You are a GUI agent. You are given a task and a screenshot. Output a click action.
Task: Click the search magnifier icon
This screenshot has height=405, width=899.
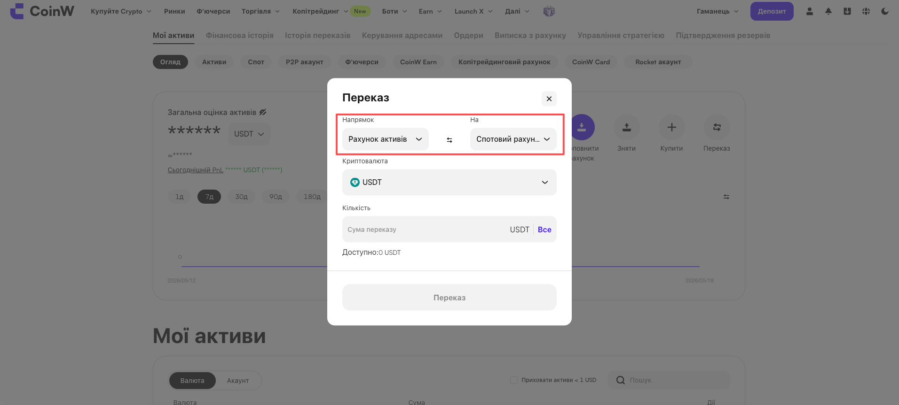tap(621, 380)
